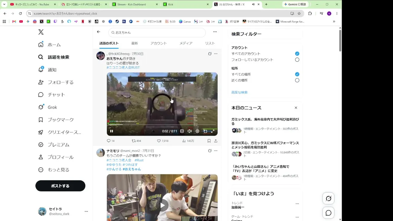
Task: Select 近くの場所 radio option
Action: pyautogui.click(x=297, y=80)
